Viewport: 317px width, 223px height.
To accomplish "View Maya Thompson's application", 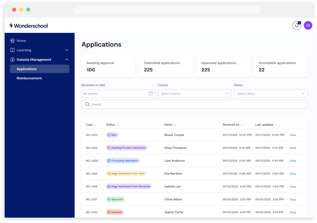I will click(293, 148).
